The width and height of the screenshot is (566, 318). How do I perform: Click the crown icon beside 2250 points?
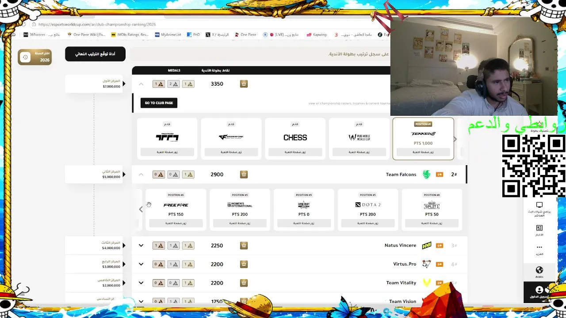pos(244,246)
